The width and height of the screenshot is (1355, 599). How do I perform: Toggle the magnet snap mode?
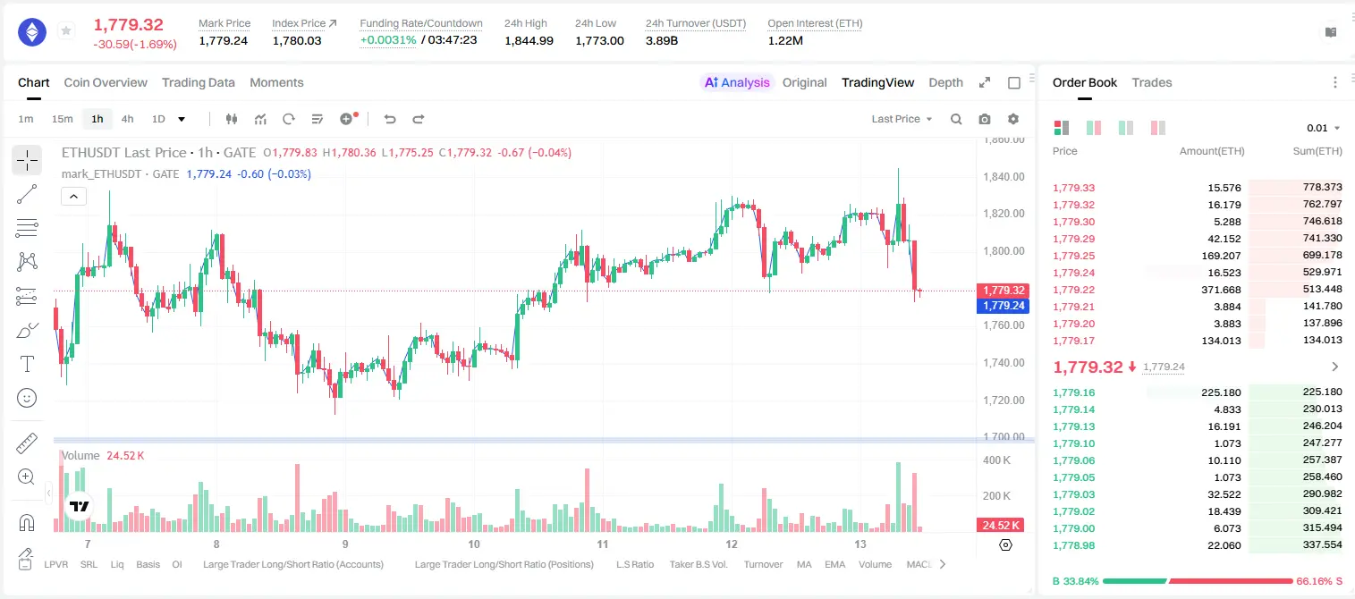click(x=27, y=522)
